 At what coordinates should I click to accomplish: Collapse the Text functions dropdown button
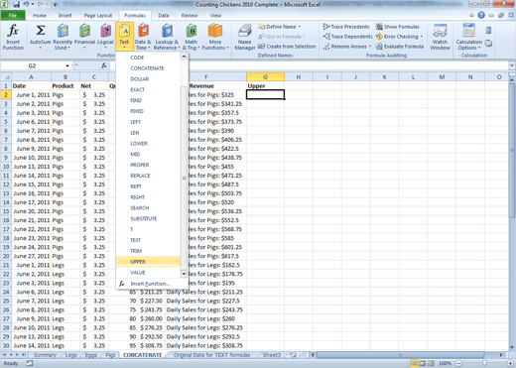pyautogui.click(x=124, y=37)
